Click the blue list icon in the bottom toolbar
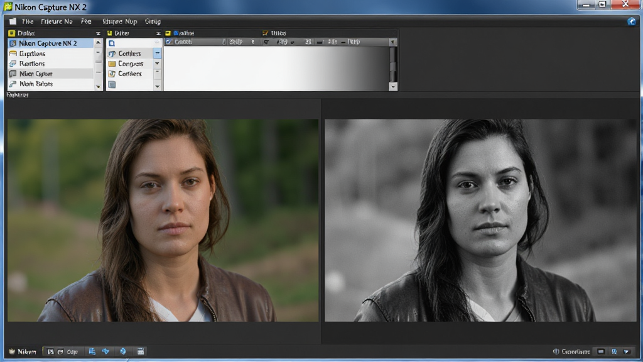Viewport: 643px width, 362px height. click(92, 351)
